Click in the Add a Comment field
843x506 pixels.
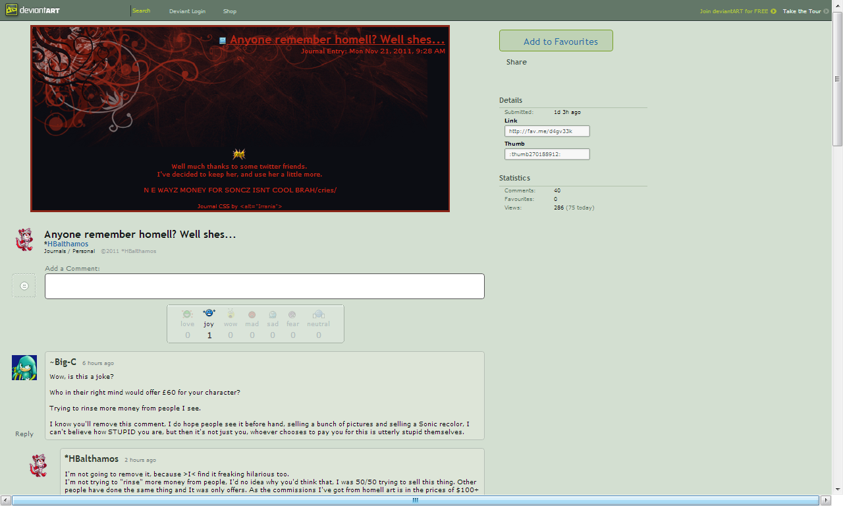[x=264, y=286]
